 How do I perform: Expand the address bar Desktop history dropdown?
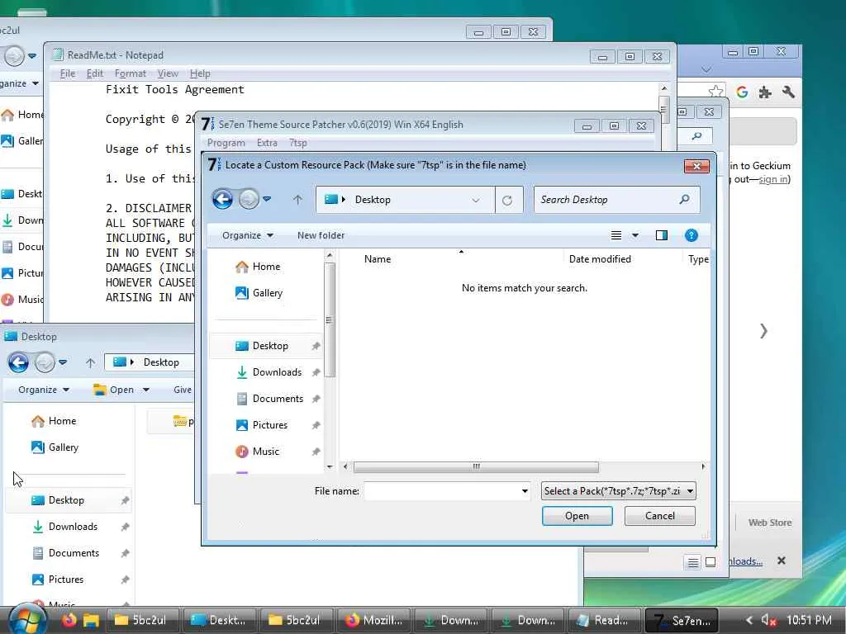[475, 200]
